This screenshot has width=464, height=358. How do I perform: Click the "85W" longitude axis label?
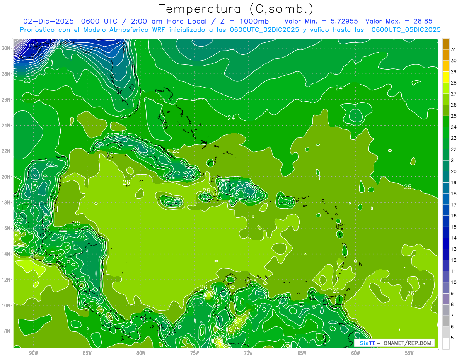point(87,353)
